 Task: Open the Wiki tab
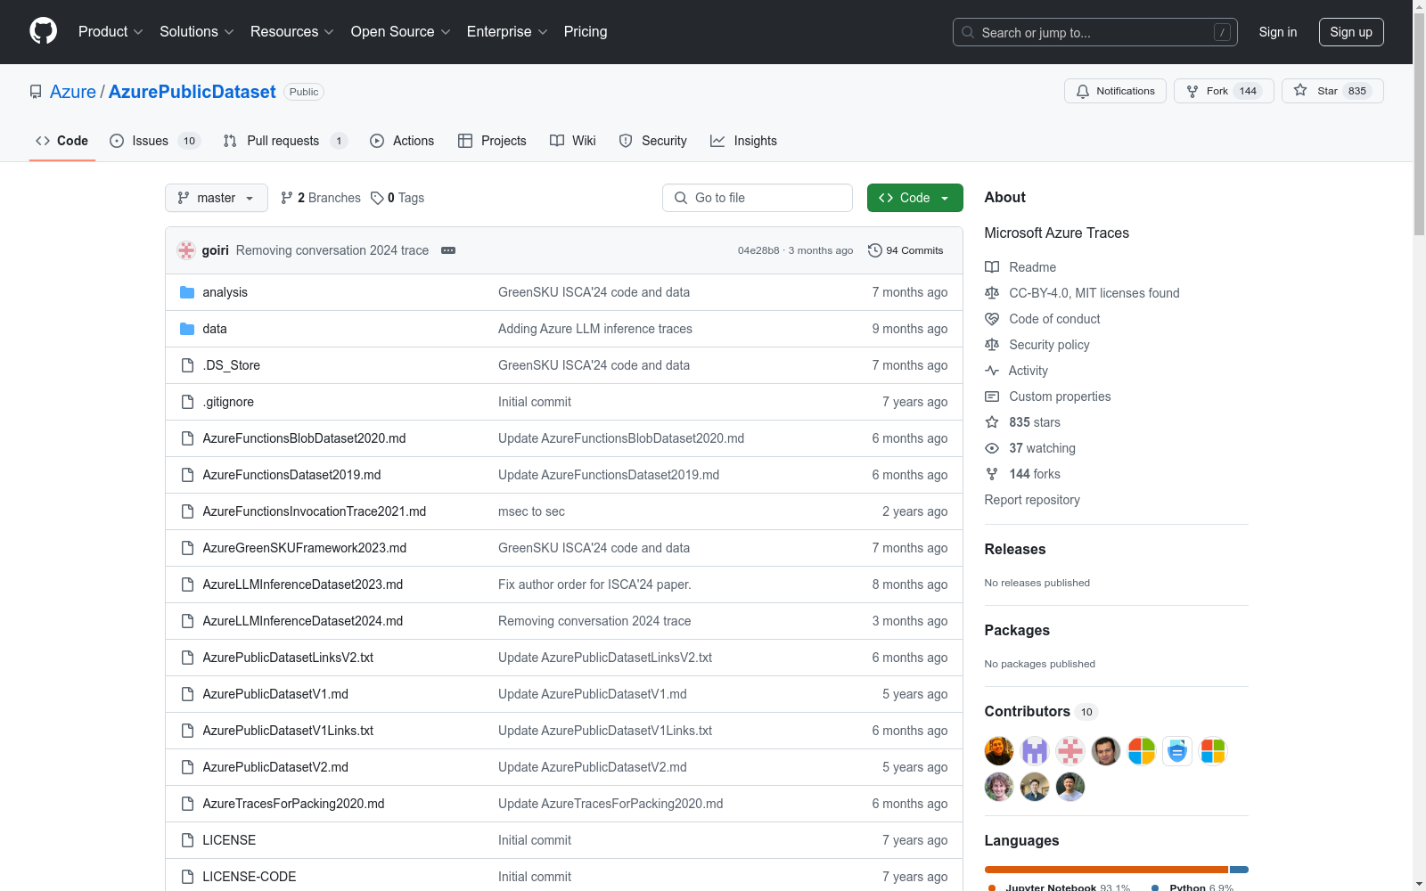pos(573,141)
